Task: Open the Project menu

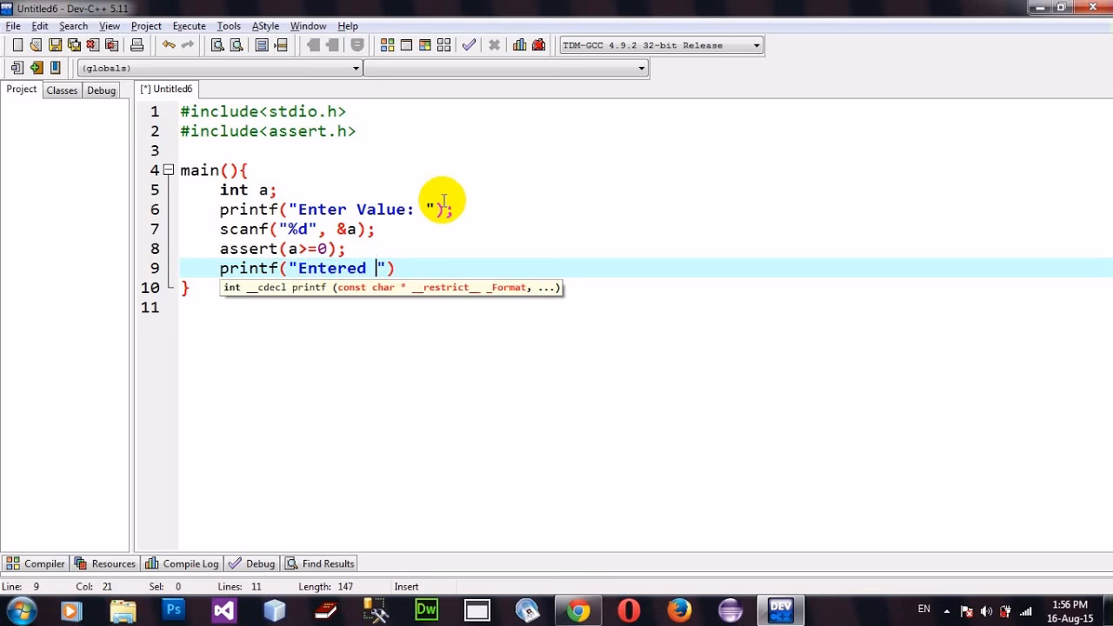Action: coord(146,26)
